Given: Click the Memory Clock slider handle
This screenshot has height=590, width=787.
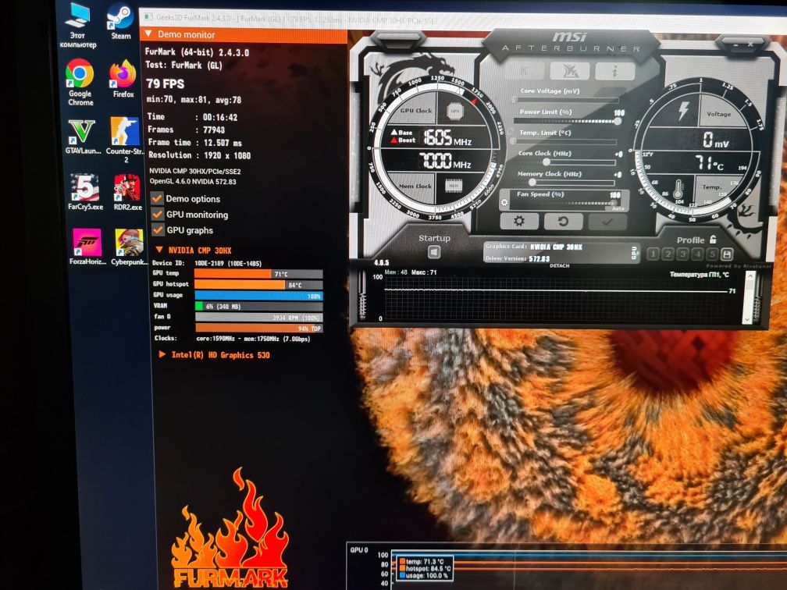Looking at the screenshot, I should [x=532, y=183].
